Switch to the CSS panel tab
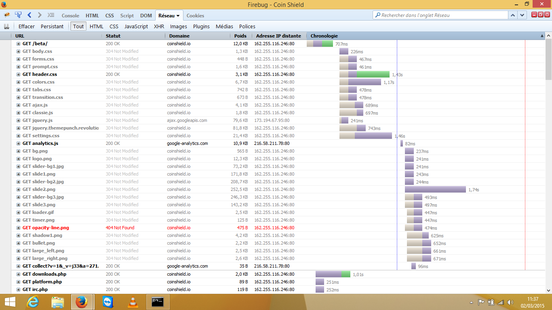 point(110,16)
